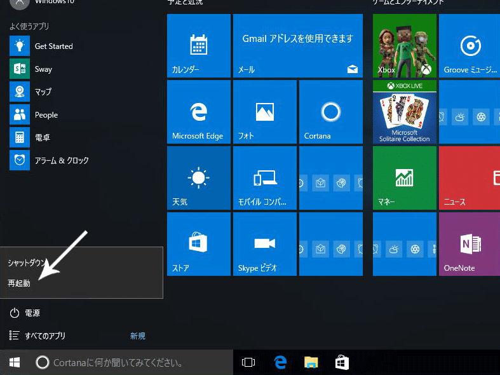Open File Explorer from the taskbar

311,362
